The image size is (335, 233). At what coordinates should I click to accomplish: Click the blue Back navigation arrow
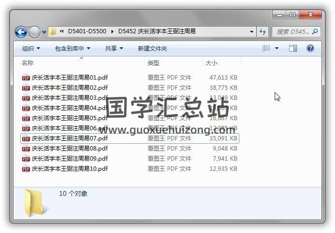(x=21, y=32)
